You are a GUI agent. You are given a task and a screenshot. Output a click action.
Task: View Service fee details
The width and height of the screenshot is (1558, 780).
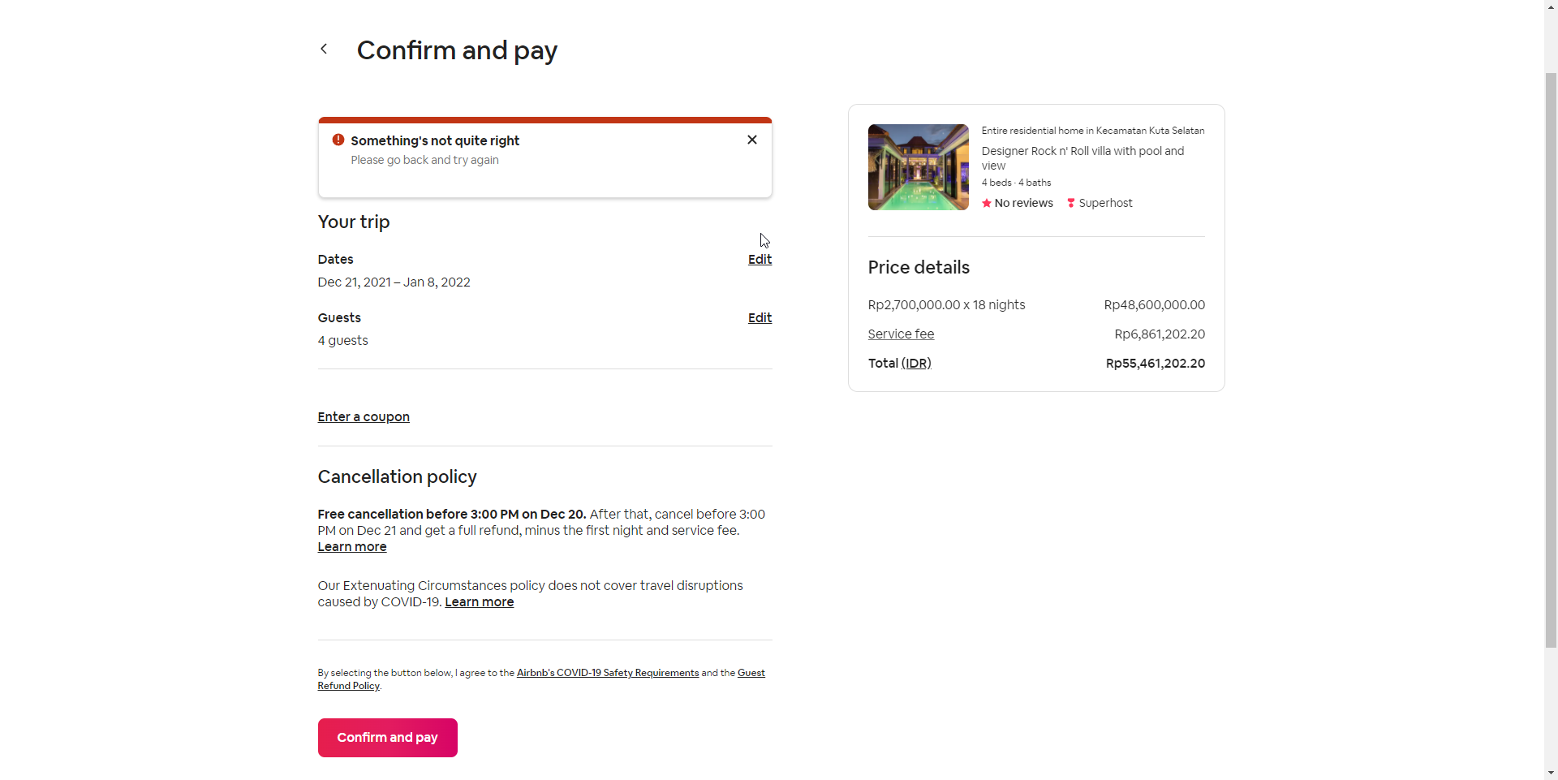tap(901, 334)
